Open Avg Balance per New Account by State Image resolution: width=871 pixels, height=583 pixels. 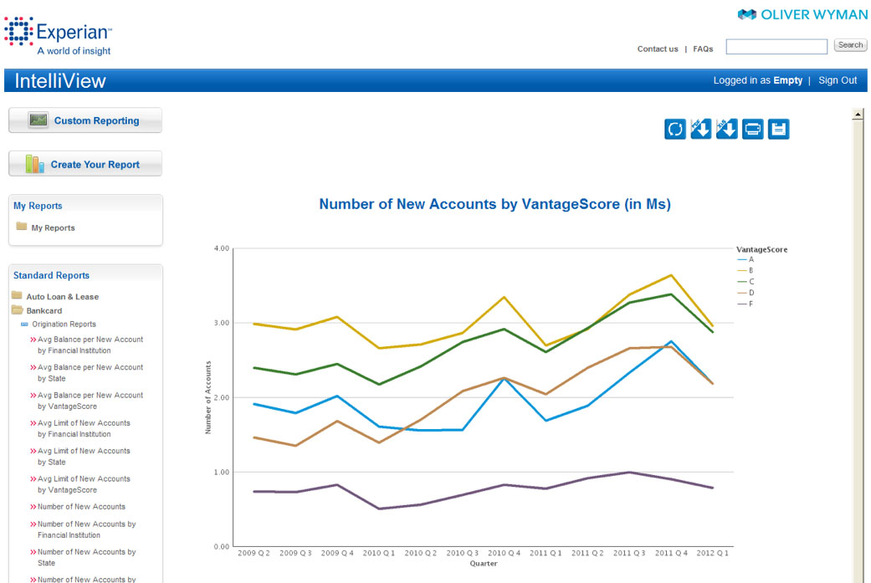coord(90,373)
